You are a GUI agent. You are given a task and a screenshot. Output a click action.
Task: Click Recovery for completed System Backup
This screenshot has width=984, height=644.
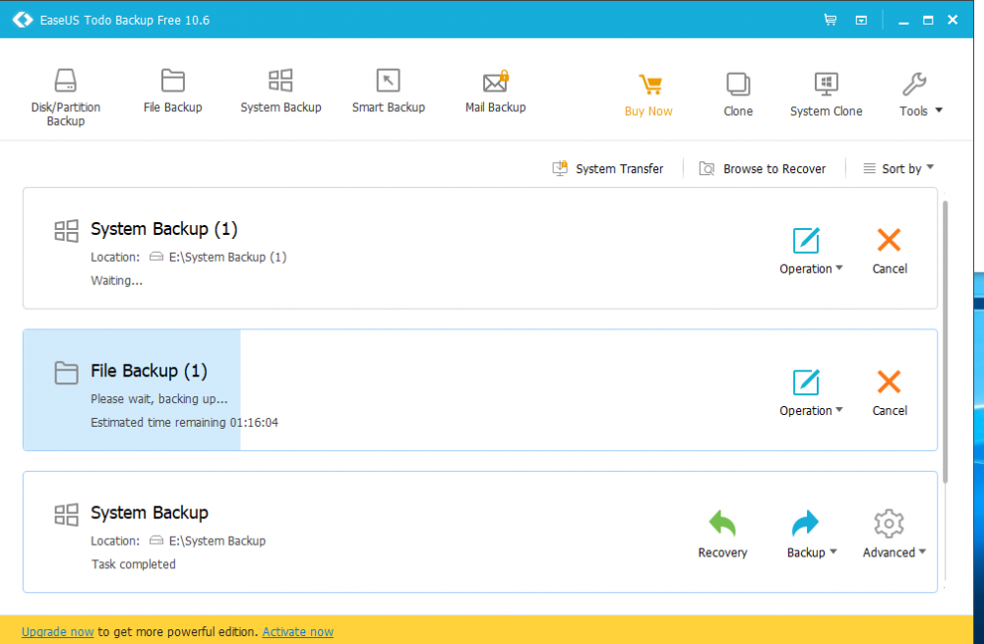pyautogui.click(x=722, y=534)
